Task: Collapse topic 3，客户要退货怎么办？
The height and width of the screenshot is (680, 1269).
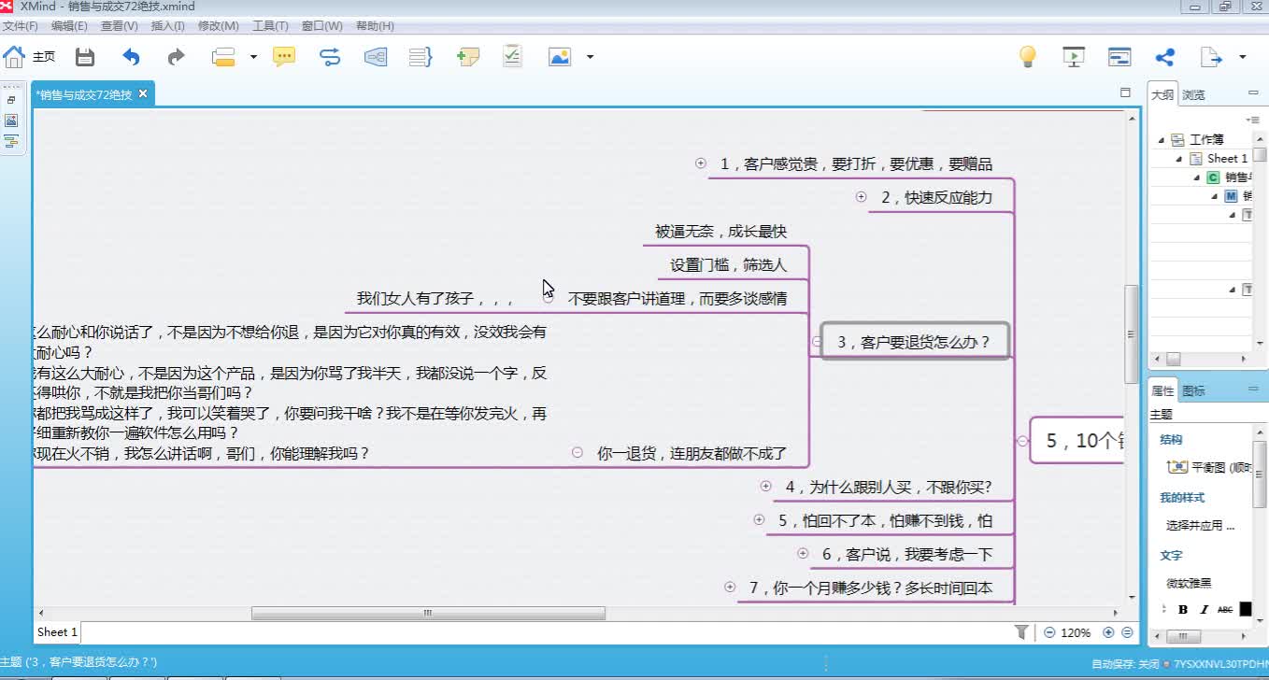Action: coord(817,342)
